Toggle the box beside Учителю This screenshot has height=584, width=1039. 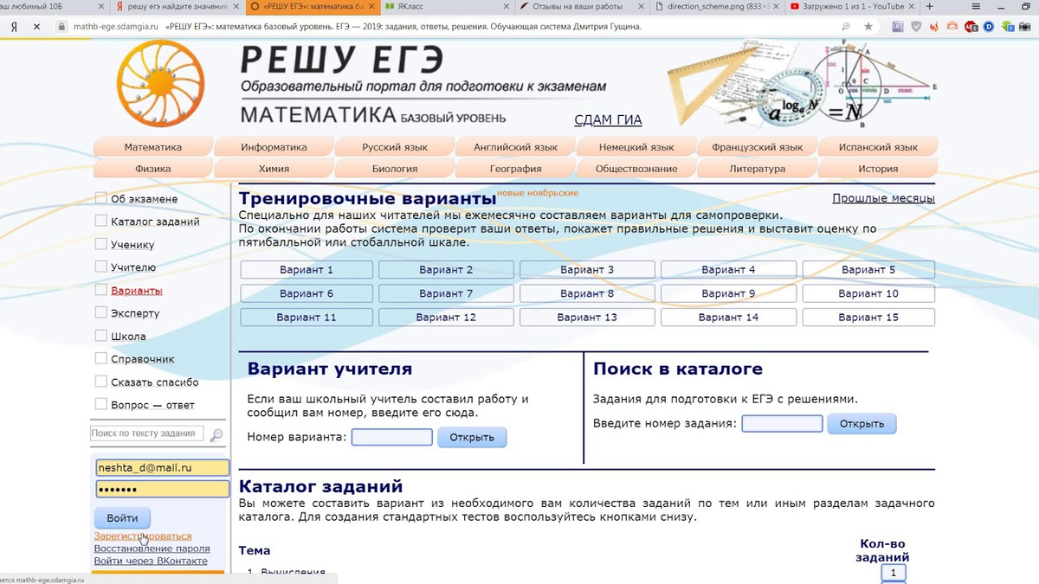(101, 266)
